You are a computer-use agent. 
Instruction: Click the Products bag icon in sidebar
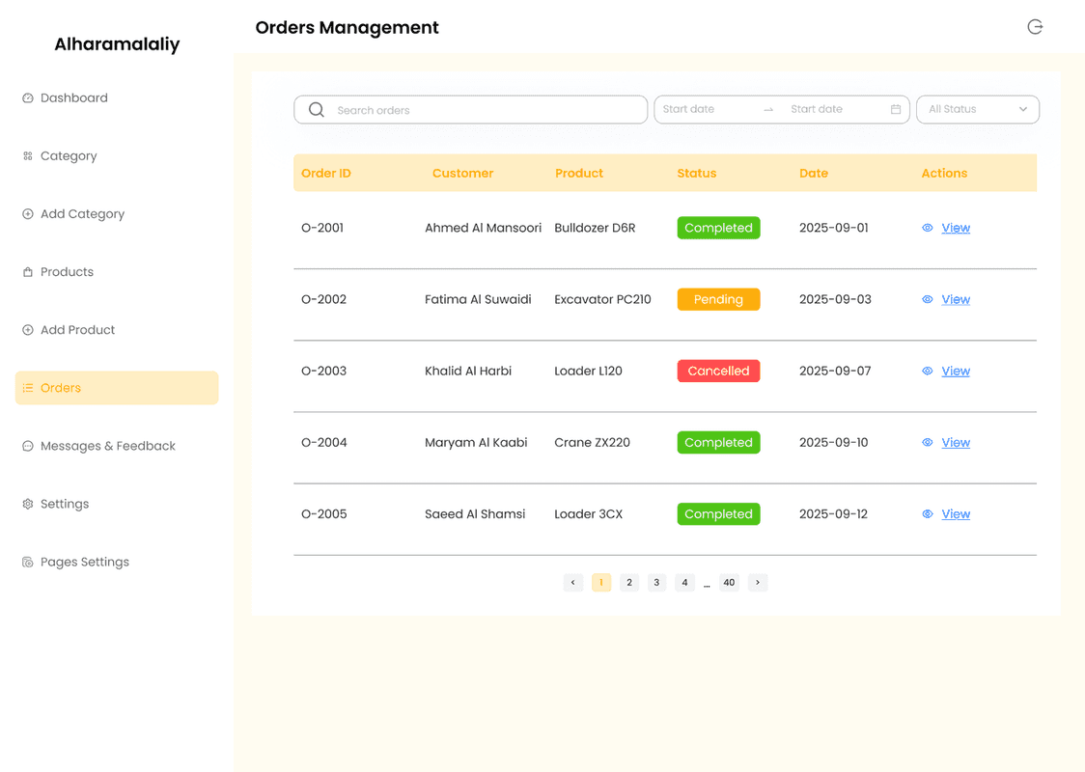pyautogui.click(x=28, y=272)
